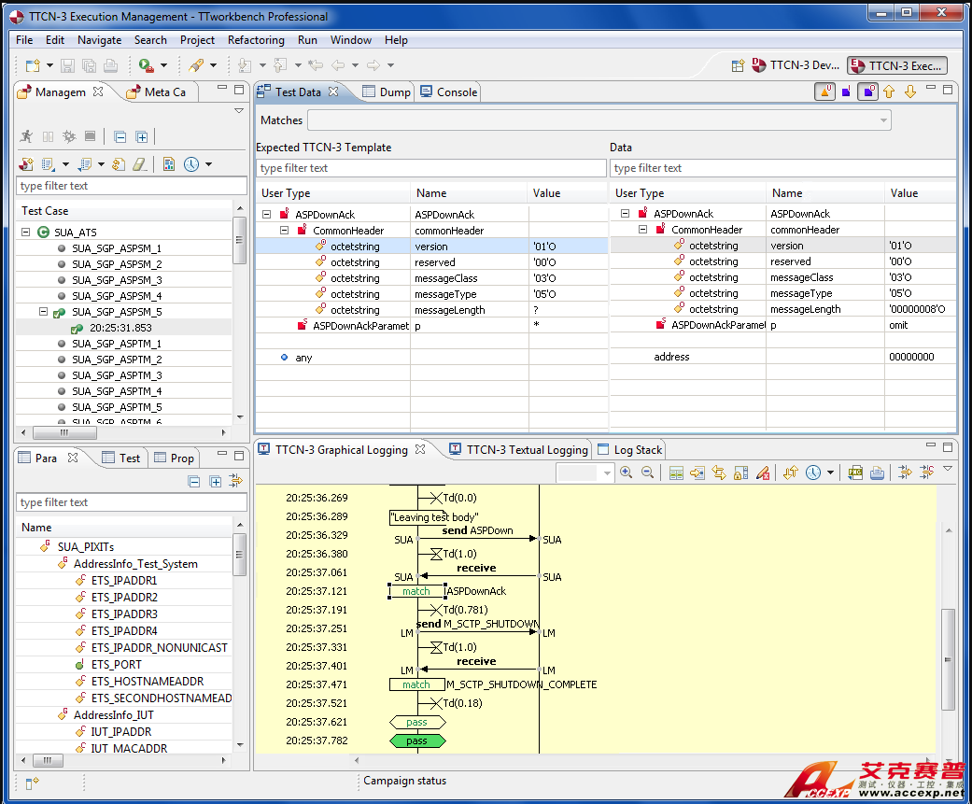
Task: Click the Collapse All icon in Management view
Action: [120, 137]
